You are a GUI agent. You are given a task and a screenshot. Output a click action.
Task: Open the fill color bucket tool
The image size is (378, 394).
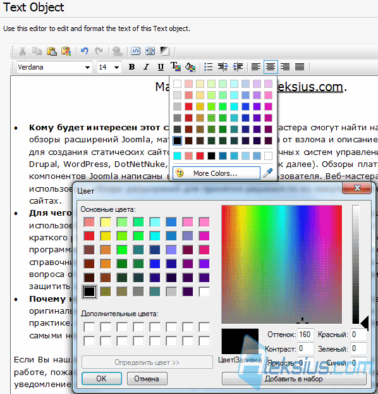click(190, 67)
